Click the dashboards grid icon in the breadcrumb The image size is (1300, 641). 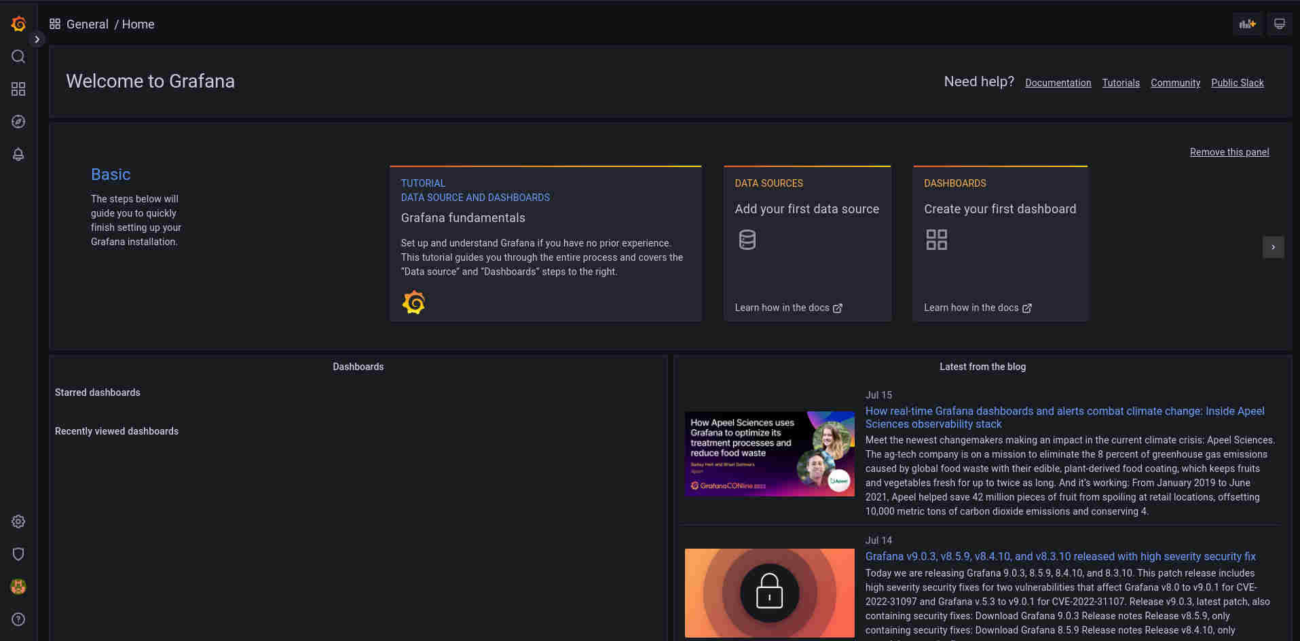(54, 23)
